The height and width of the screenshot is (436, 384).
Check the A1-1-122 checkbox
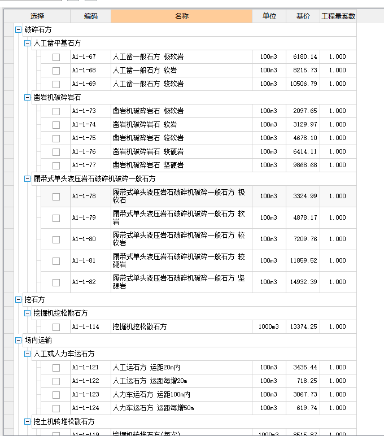tap(56, 381)
